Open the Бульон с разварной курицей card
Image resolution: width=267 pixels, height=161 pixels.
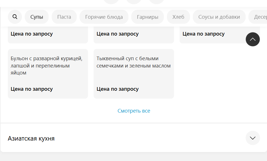click(48, 74)
